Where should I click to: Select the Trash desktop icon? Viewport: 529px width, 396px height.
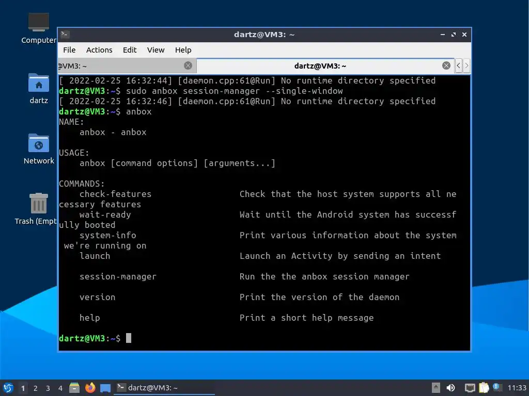coord(37,209)
